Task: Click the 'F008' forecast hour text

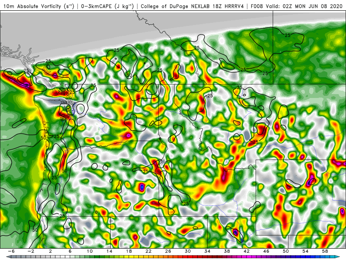Action: click(x=257, y=6)
